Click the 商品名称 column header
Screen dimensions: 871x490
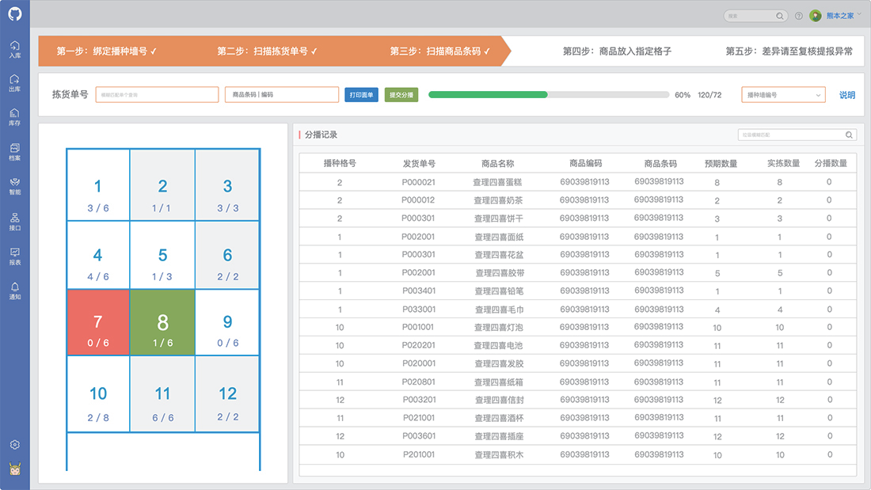pos(498,163)
